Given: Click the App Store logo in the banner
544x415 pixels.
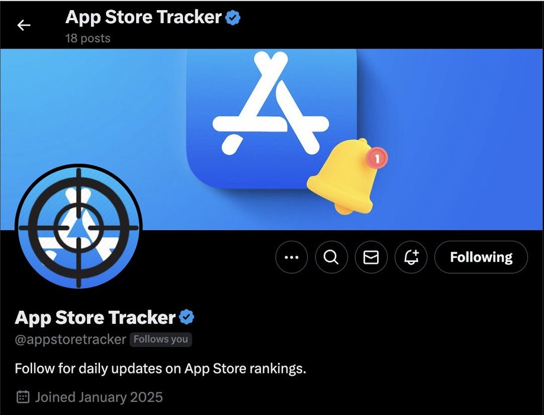Looking at the screenshot, I should [271, 119].
